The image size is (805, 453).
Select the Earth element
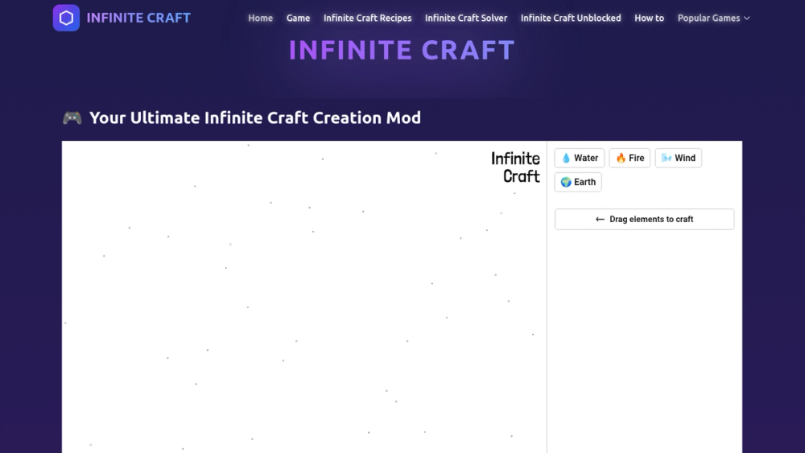[578, 182]
